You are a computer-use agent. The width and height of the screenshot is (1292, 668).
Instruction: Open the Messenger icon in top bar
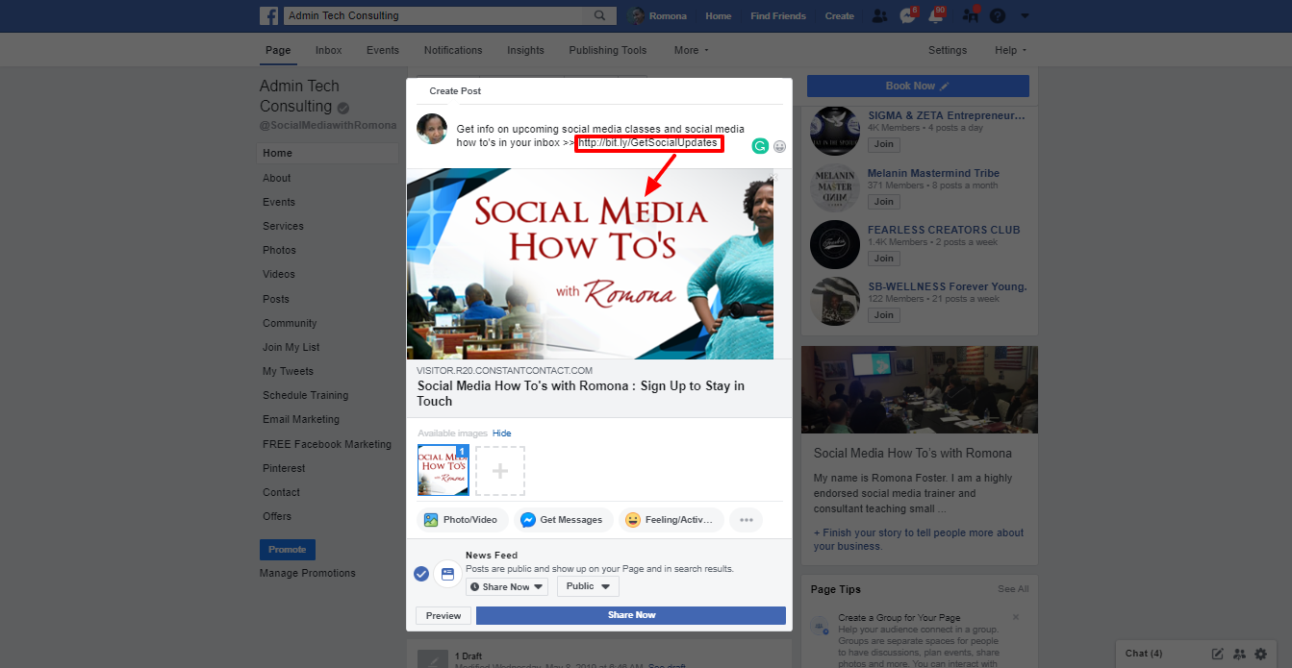(907, 15)
